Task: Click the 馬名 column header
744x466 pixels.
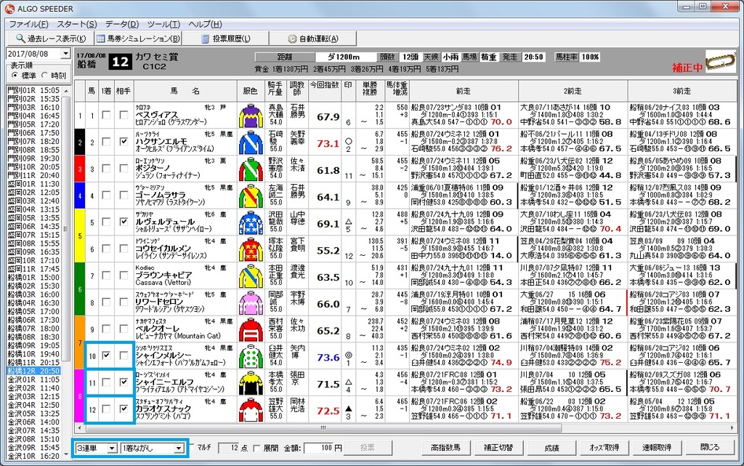Action: (x=185, y=91)
